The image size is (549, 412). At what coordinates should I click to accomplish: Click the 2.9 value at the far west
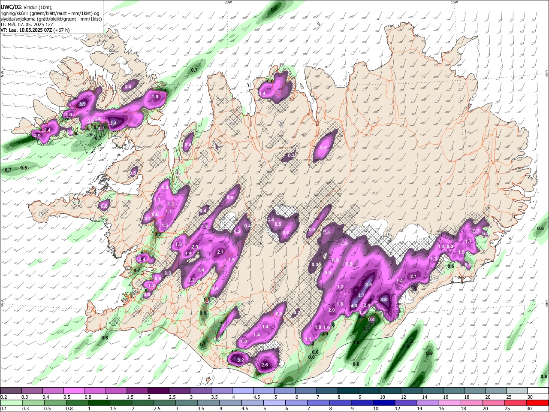pos(37,136)
